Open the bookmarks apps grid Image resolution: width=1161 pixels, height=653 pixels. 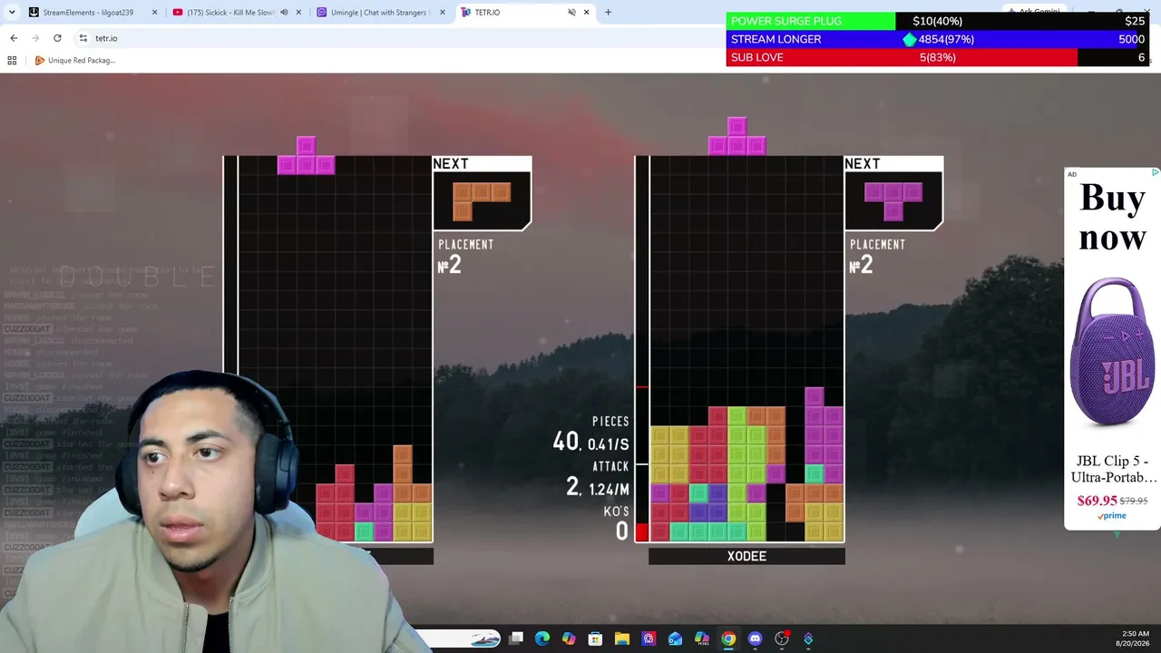pos(12,60)
